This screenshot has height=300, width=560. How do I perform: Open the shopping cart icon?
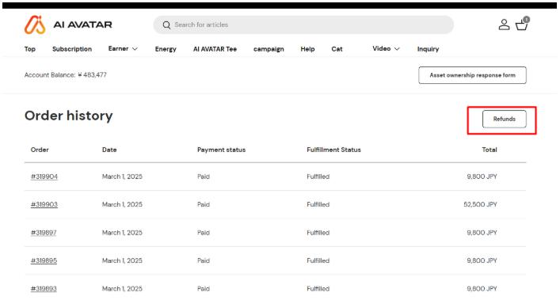point(522,25)
